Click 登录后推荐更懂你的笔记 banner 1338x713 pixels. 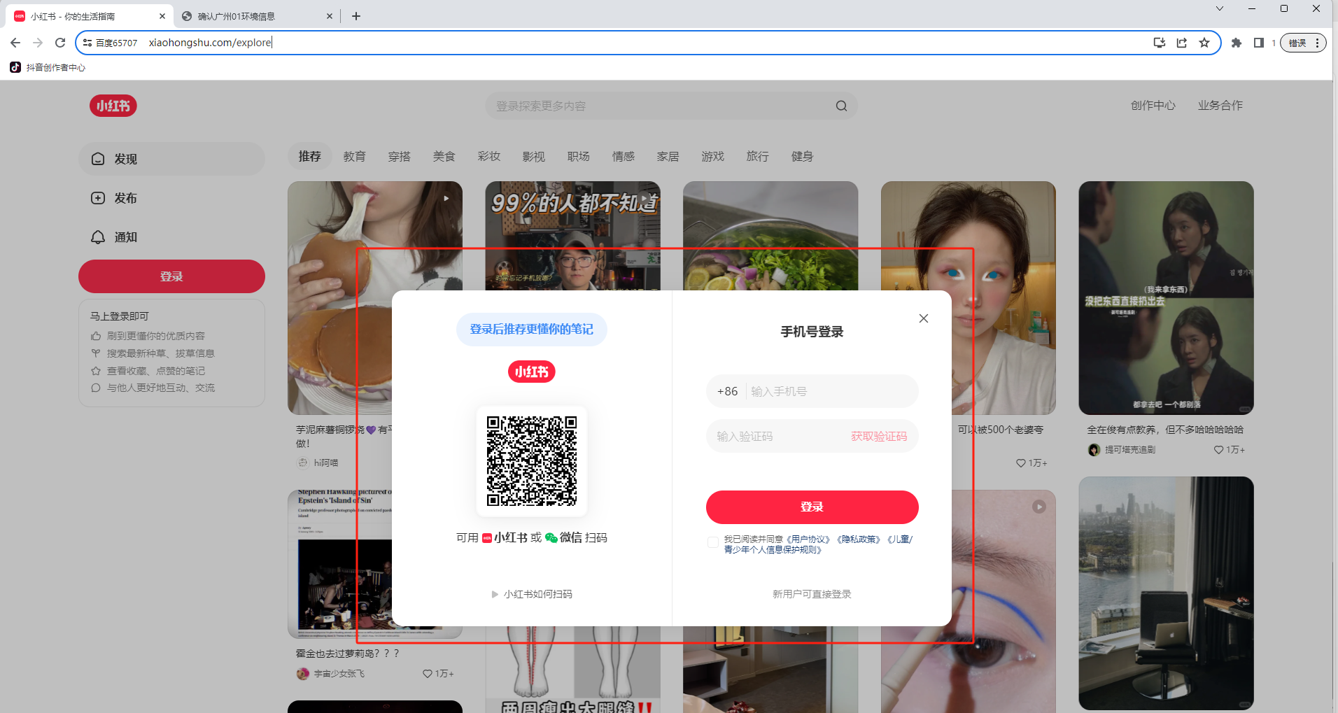point(532,329)
